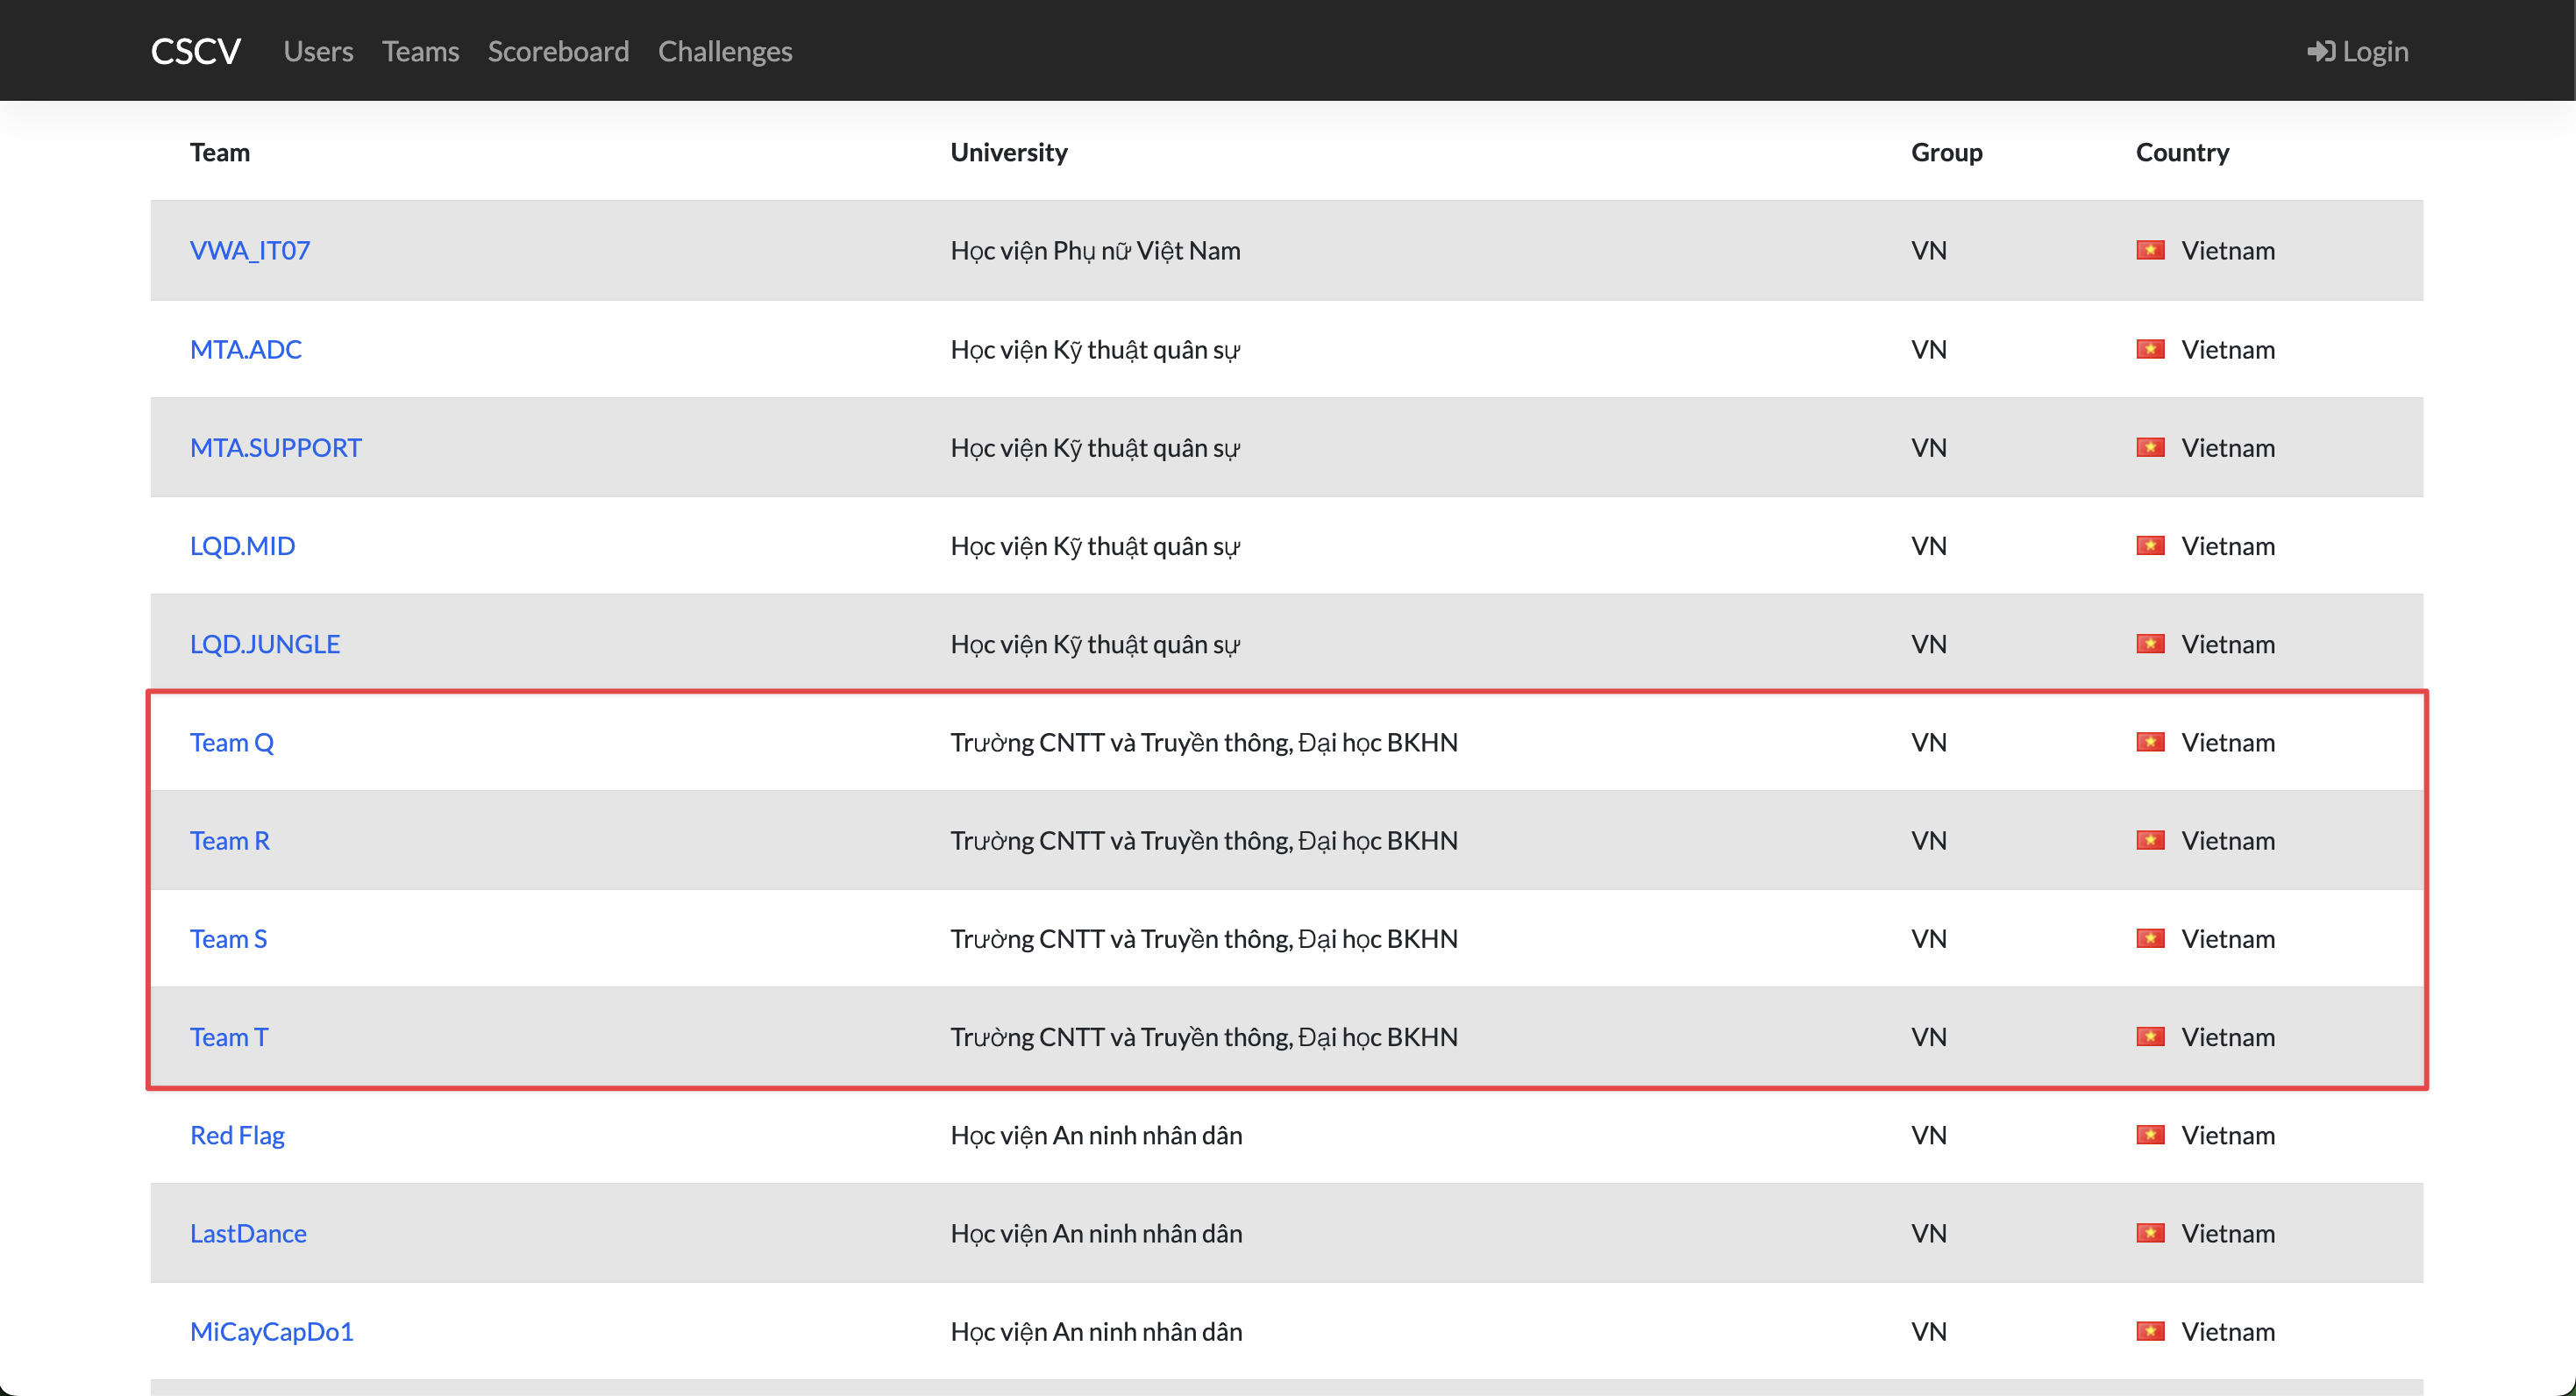Click the Vietnam flag in Team Q row
The image size is (2576, 1396).
[x=2150, y=742]
